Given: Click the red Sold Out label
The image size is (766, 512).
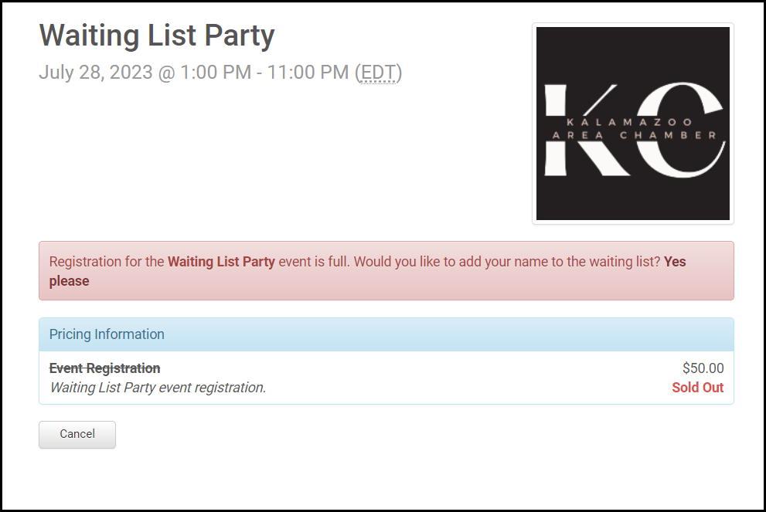Looking at the screenshot, I should [697, 388].
